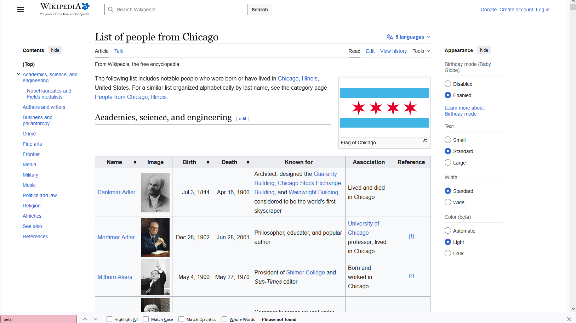
Task: Sort table by Death column arrows
Action: click(x=248, y=162)
